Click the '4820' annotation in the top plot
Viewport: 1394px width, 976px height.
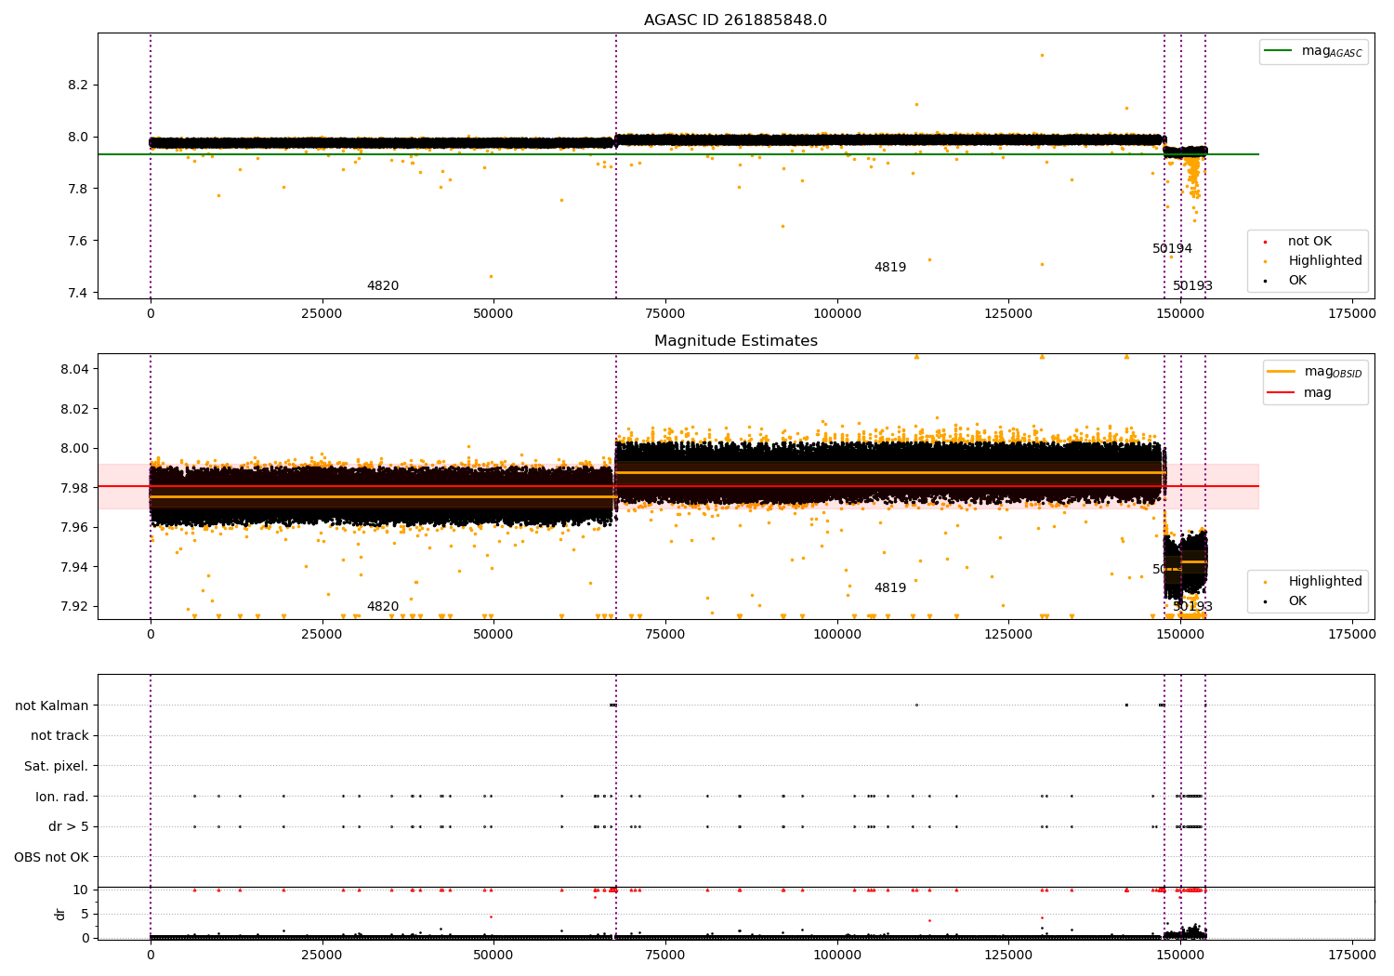pos(383,286)
